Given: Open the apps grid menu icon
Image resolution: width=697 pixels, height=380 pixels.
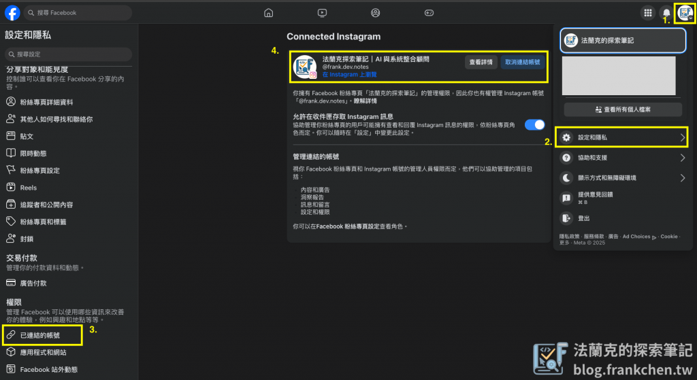Looking at the screenshot, I should tap(648, 13).
